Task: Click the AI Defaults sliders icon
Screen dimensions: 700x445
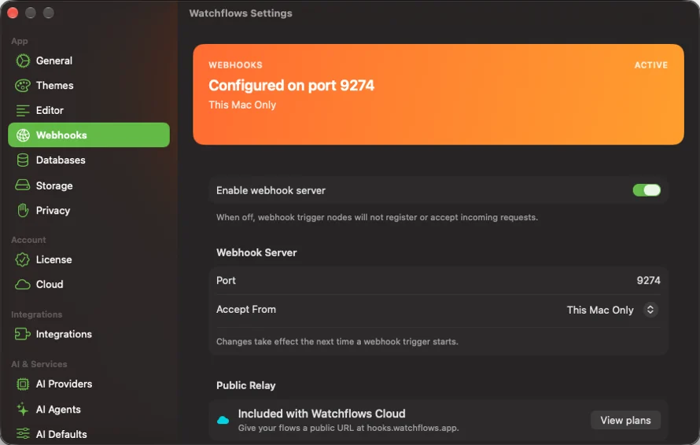Action: (23, 433)
